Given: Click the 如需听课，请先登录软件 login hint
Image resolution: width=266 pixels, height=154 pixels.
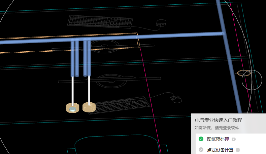Looking at the screenshot, I should pos(217,128).
